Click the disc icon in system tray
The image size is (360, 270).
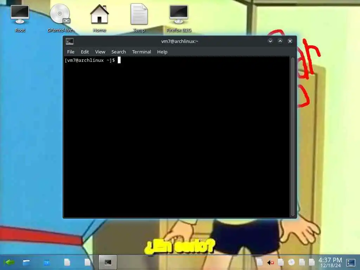tap(291, 262)
